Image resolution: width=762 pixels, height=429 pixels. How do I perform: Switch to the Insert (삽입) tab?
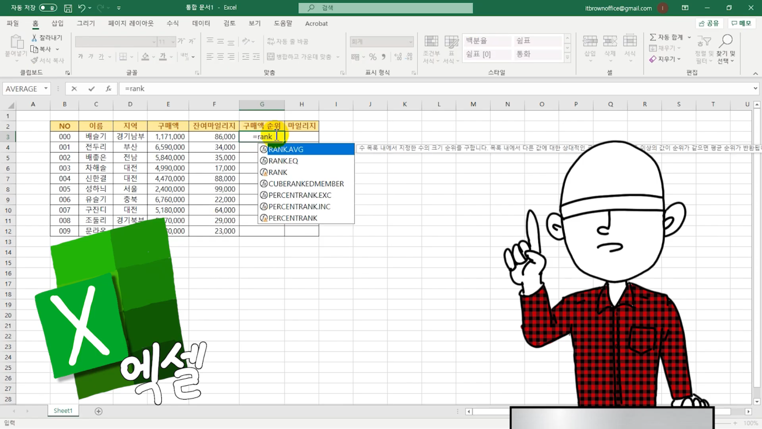coord(57,23)
